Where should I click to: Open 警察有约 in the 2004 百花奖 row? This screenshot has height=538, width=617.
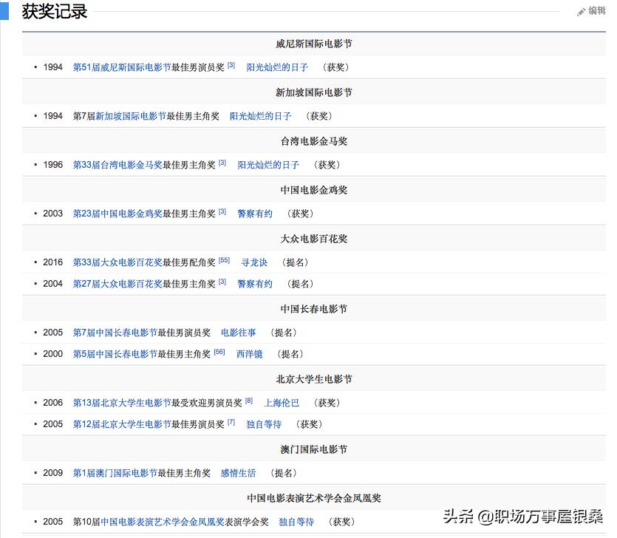(x=255, y=284)
